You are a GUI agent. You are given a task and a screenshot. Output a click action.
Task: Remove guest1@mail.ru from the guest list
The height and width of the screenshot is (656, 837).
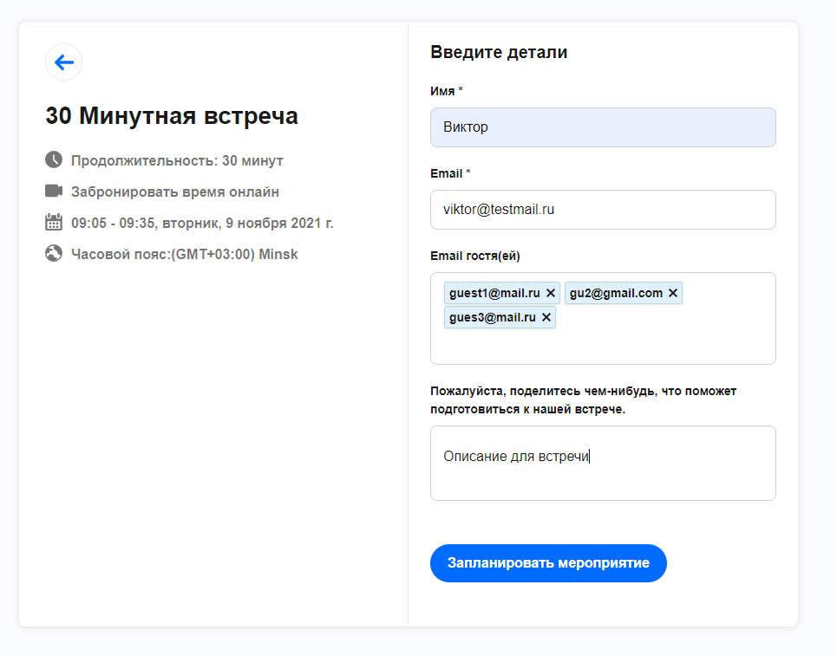551,293
